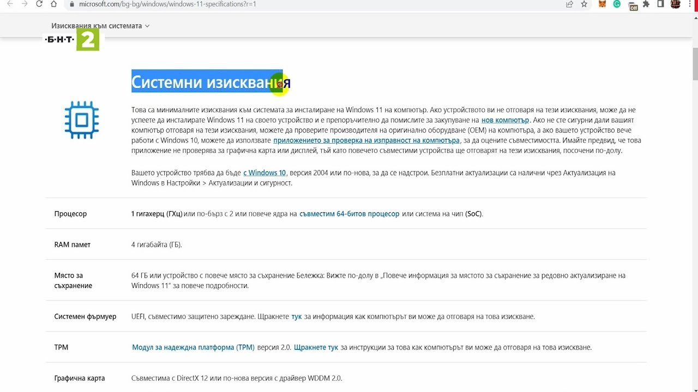Click the 1 гигахерц (ГХц) text
The image size is (698, 392).
[157, 214]
